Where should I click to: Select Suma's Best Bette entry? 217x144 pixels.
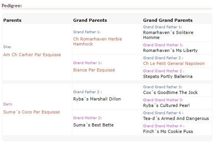94,125
